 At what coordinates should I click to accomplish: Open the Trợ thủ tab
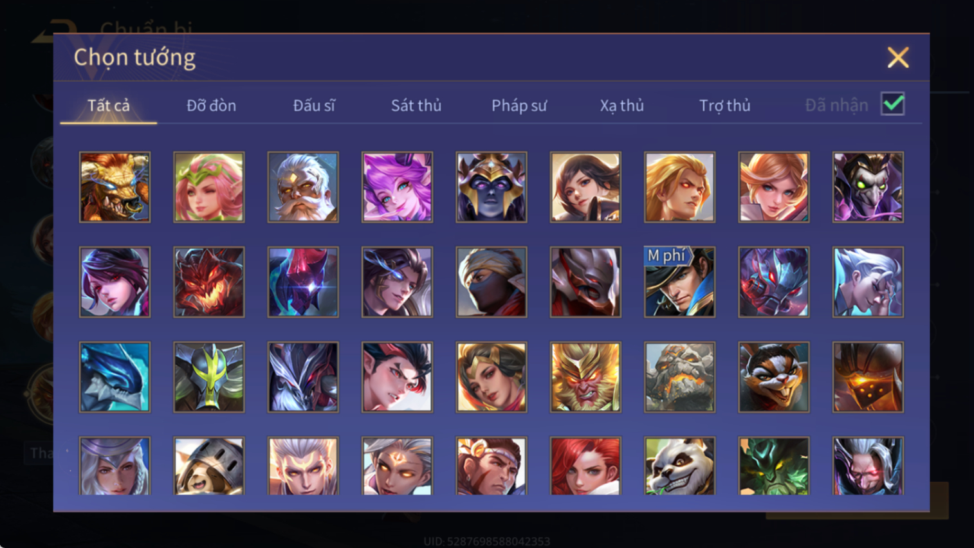pos(725,105)
